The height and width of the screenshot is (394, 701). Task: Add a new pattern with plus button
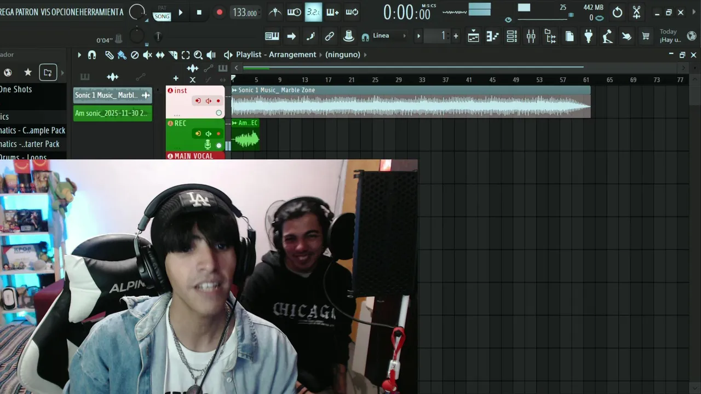(x=456, y=36)
